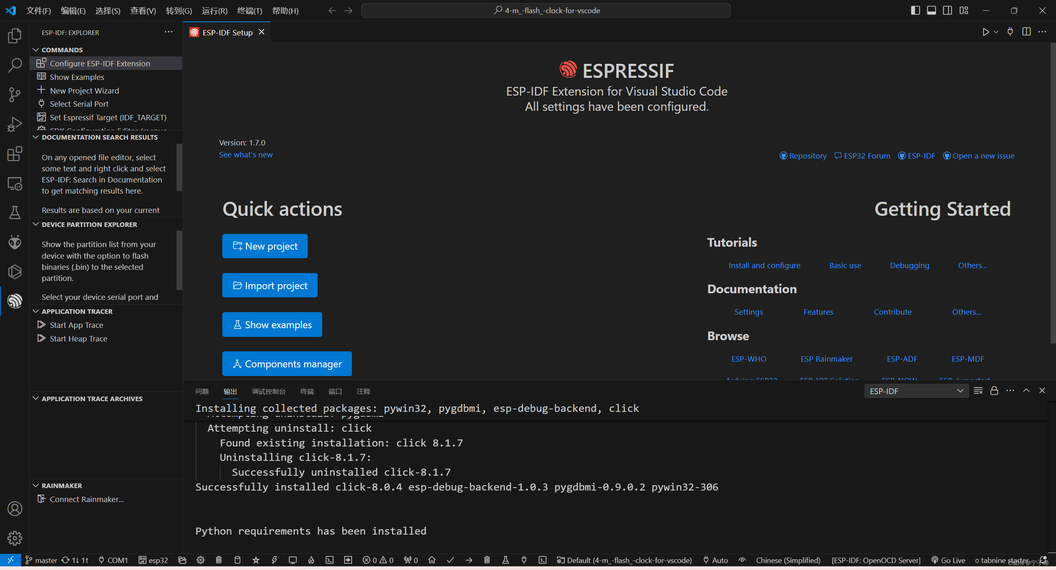Open the 文件(F) menu
The width and height of the screenshot is (1056, 570).
coord(38,11)
